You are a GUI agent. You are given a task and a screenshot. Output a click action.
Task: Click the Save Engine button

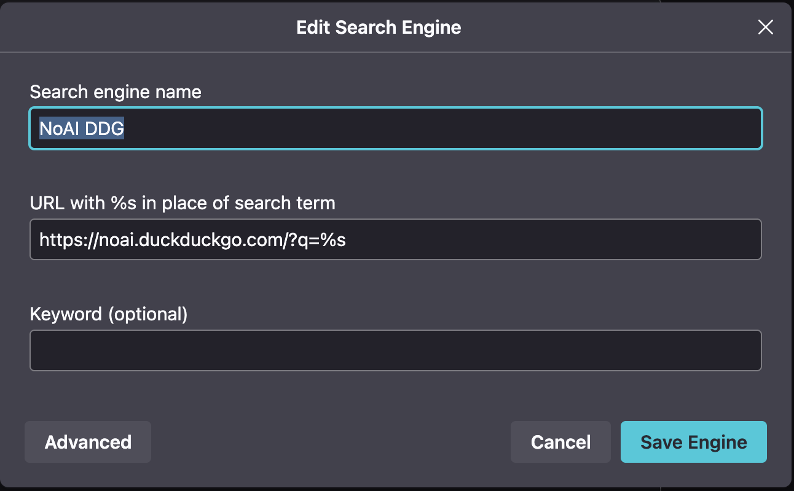[x=694, y=442]
